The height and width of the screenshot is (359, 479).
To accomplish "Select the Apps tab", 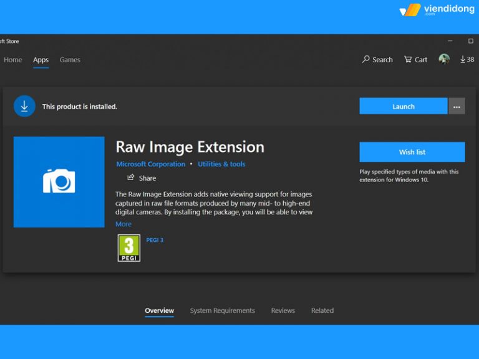I will 41,60.
